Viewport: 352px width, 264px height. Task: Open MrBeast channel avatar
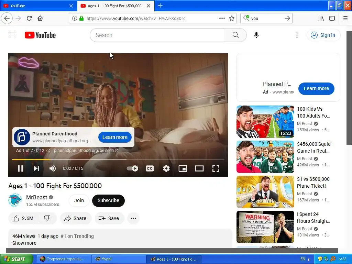pyautogui.click(x=15, y=200)
